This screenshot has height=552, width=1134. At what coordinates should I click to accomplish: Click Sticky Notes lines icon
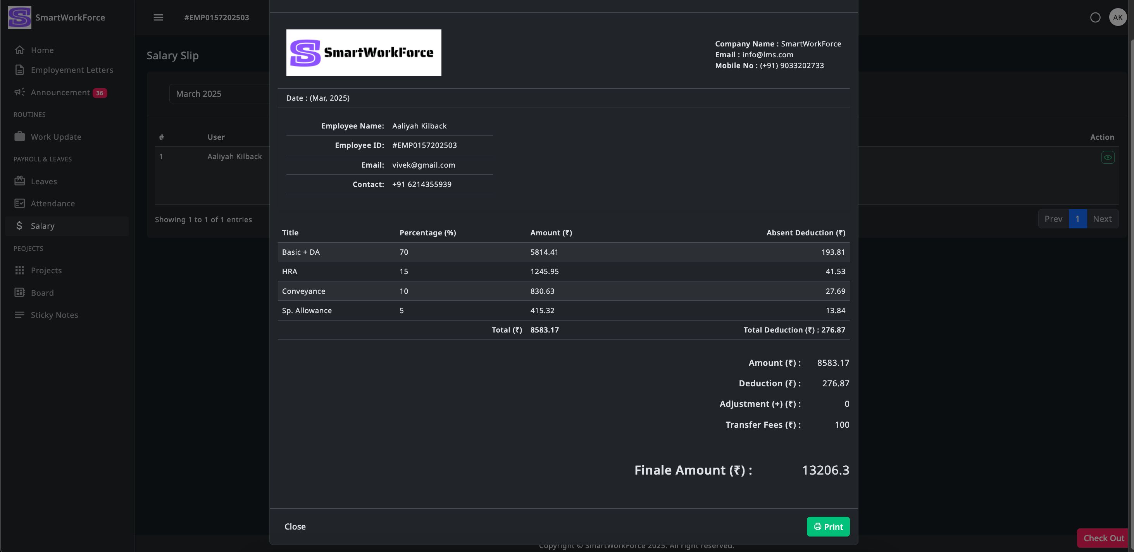click(19, 315)
